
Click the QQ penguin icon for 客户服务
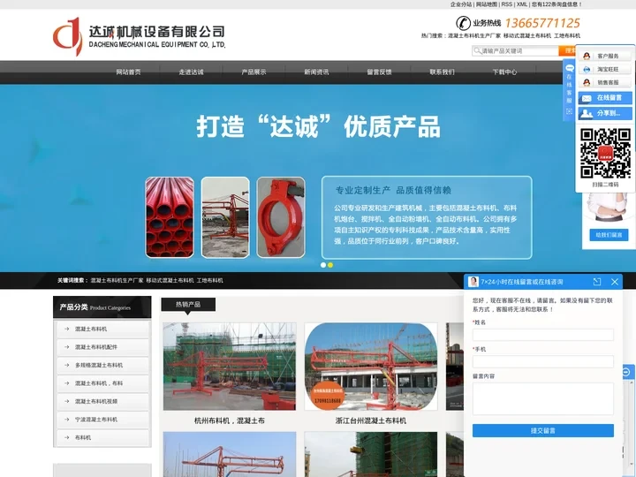pyautogui.click(x=587, y=56)
